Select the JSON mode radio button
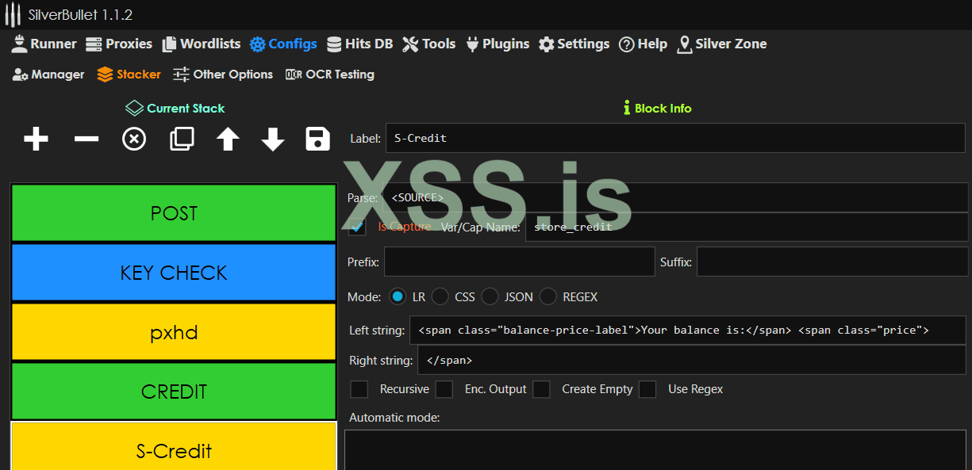This screenshot has width=972, height=470. 490,297
